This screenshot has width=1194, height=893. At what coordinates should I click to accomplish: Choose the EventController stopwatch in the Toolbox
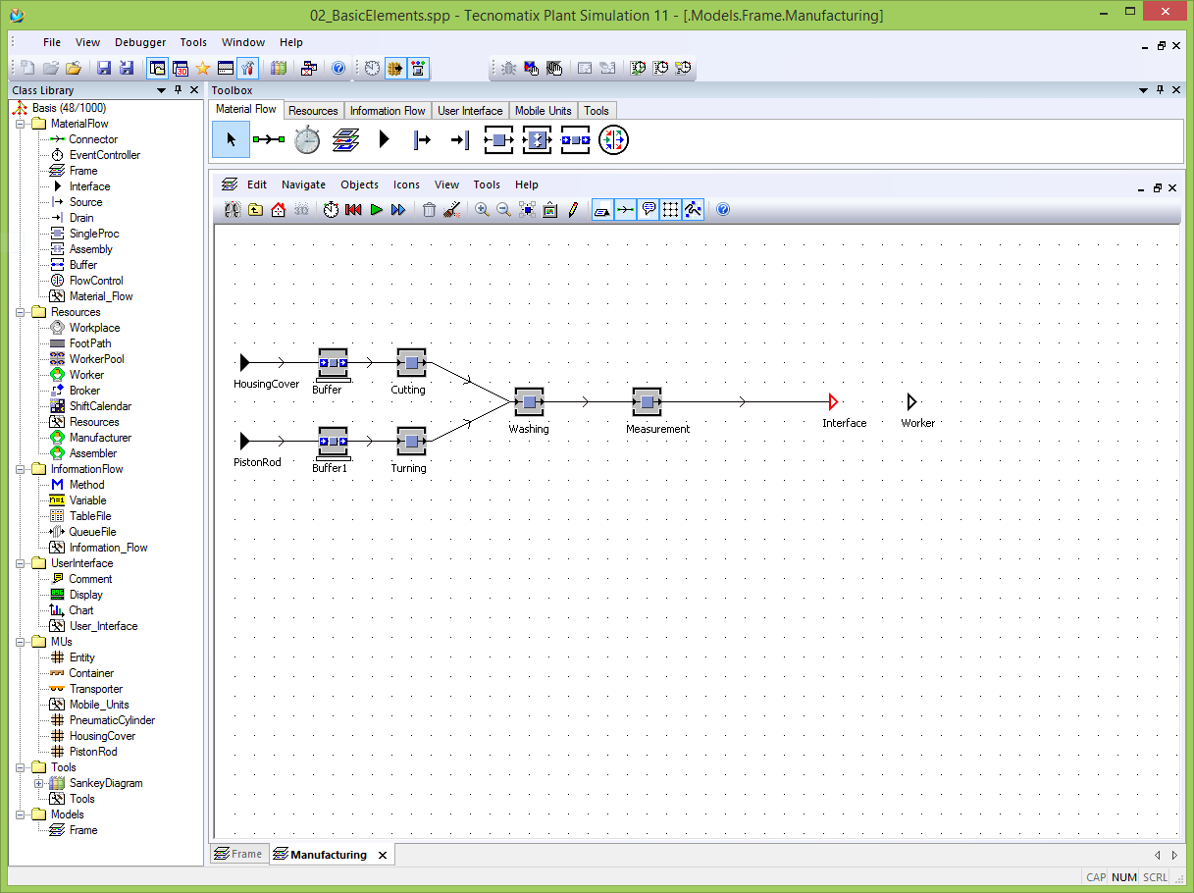click(307, 140)
